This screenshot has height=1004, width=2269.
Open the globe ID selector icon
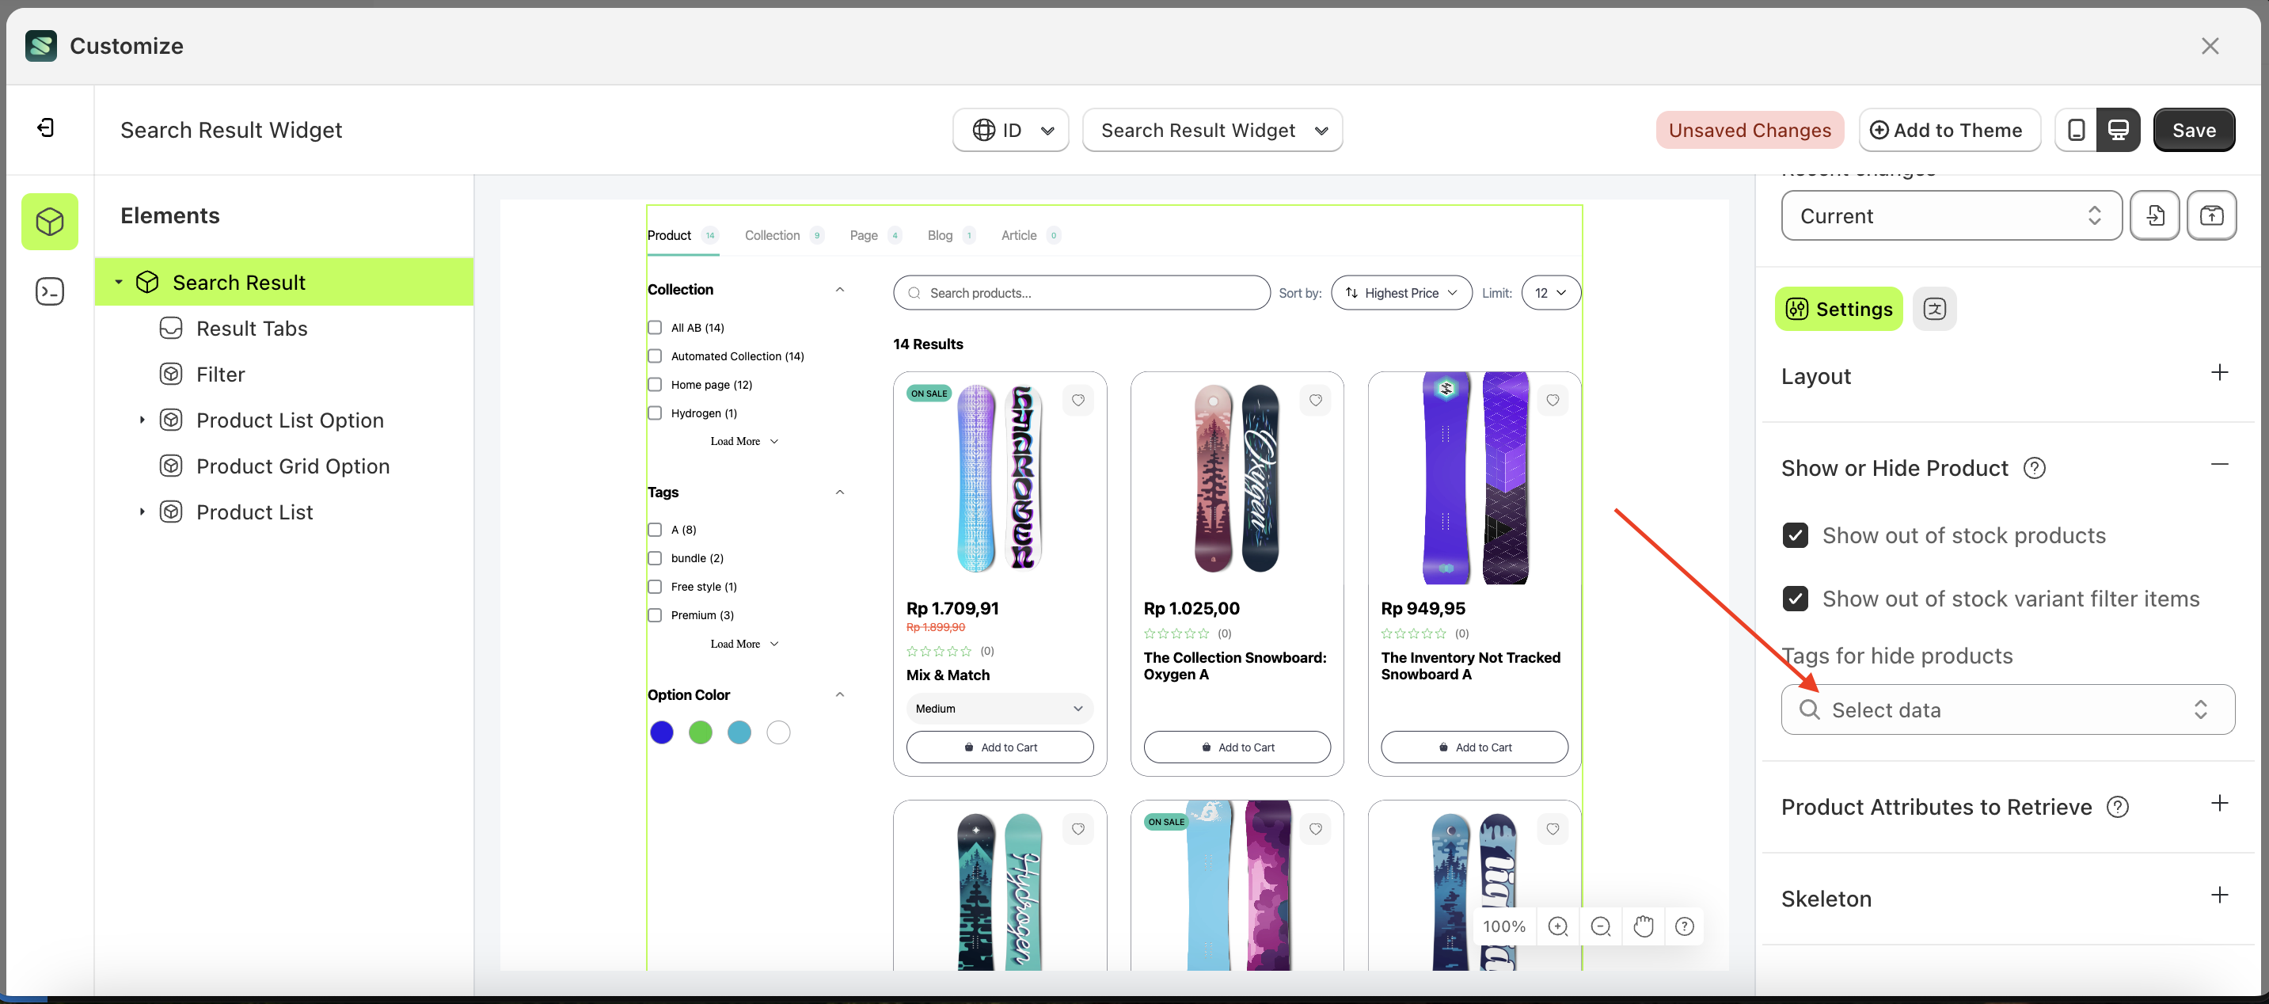pos(984,130)
